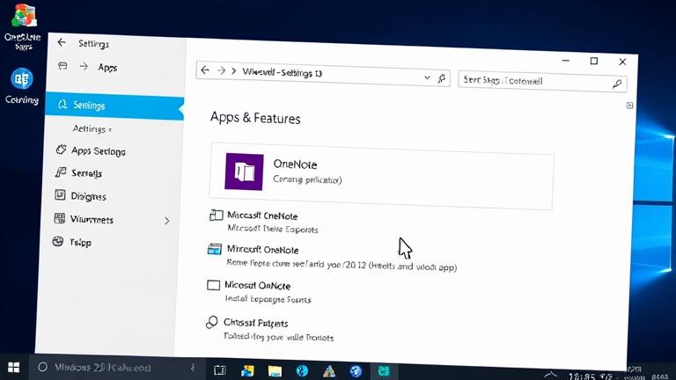The height and width of the screenshot is (380, 676).
Task: Open Task View on the taskbar
Action: pos(220,370)
